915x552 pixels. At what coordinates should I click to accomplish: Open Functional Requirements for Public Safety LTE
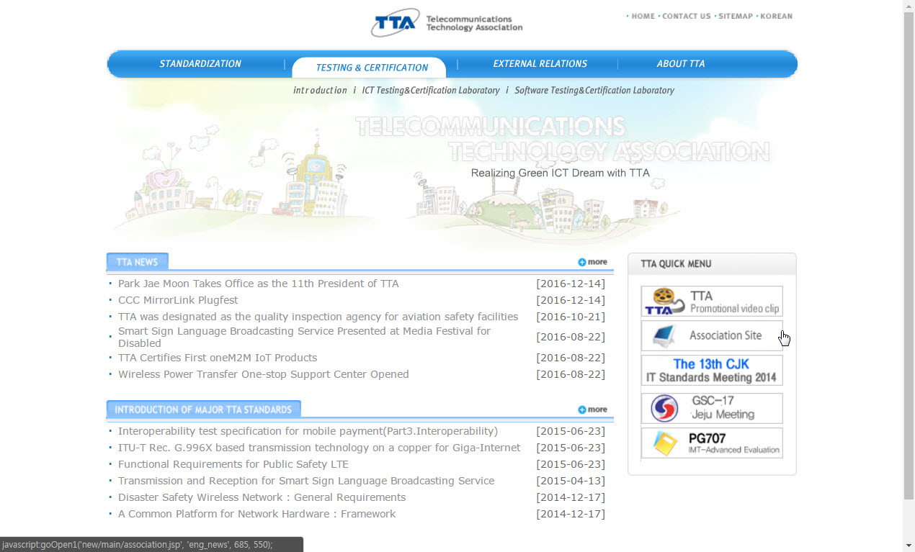[x=233, y=464]
